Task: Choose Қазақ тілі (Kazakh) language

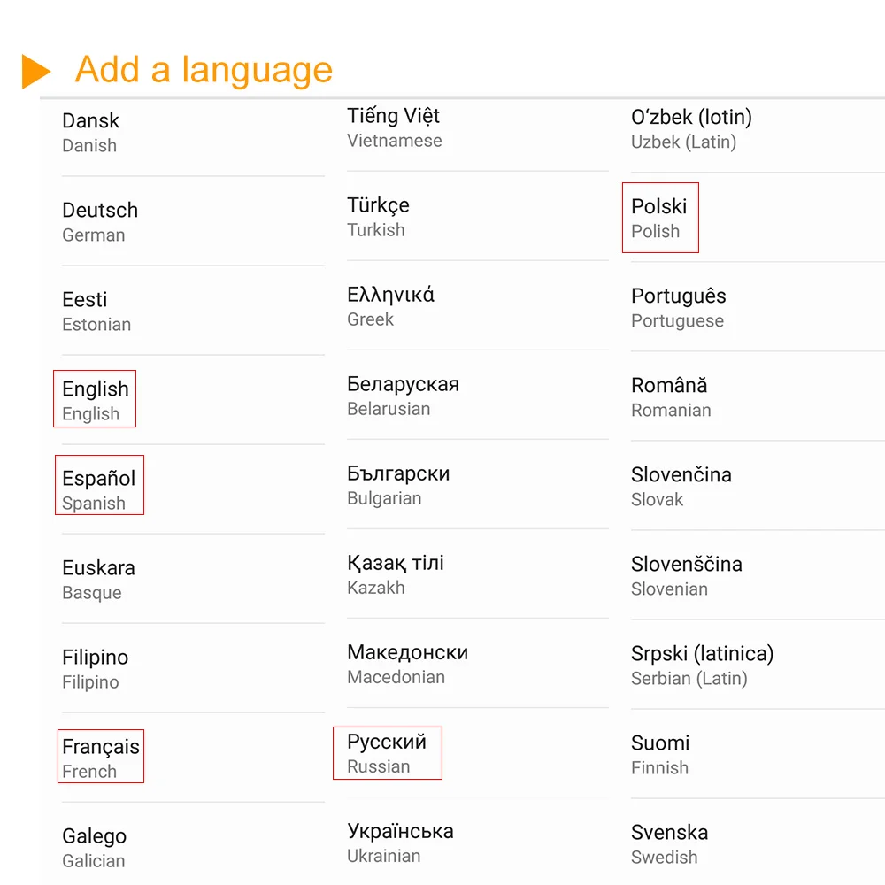Action: (478, 574)
